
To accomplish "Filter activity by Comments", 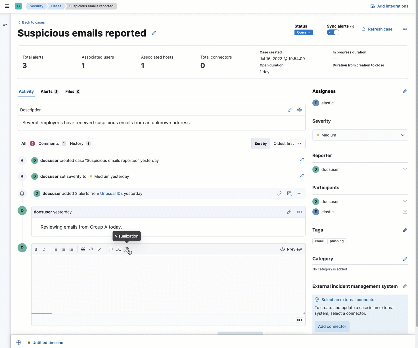I will (x=48, y=143).
